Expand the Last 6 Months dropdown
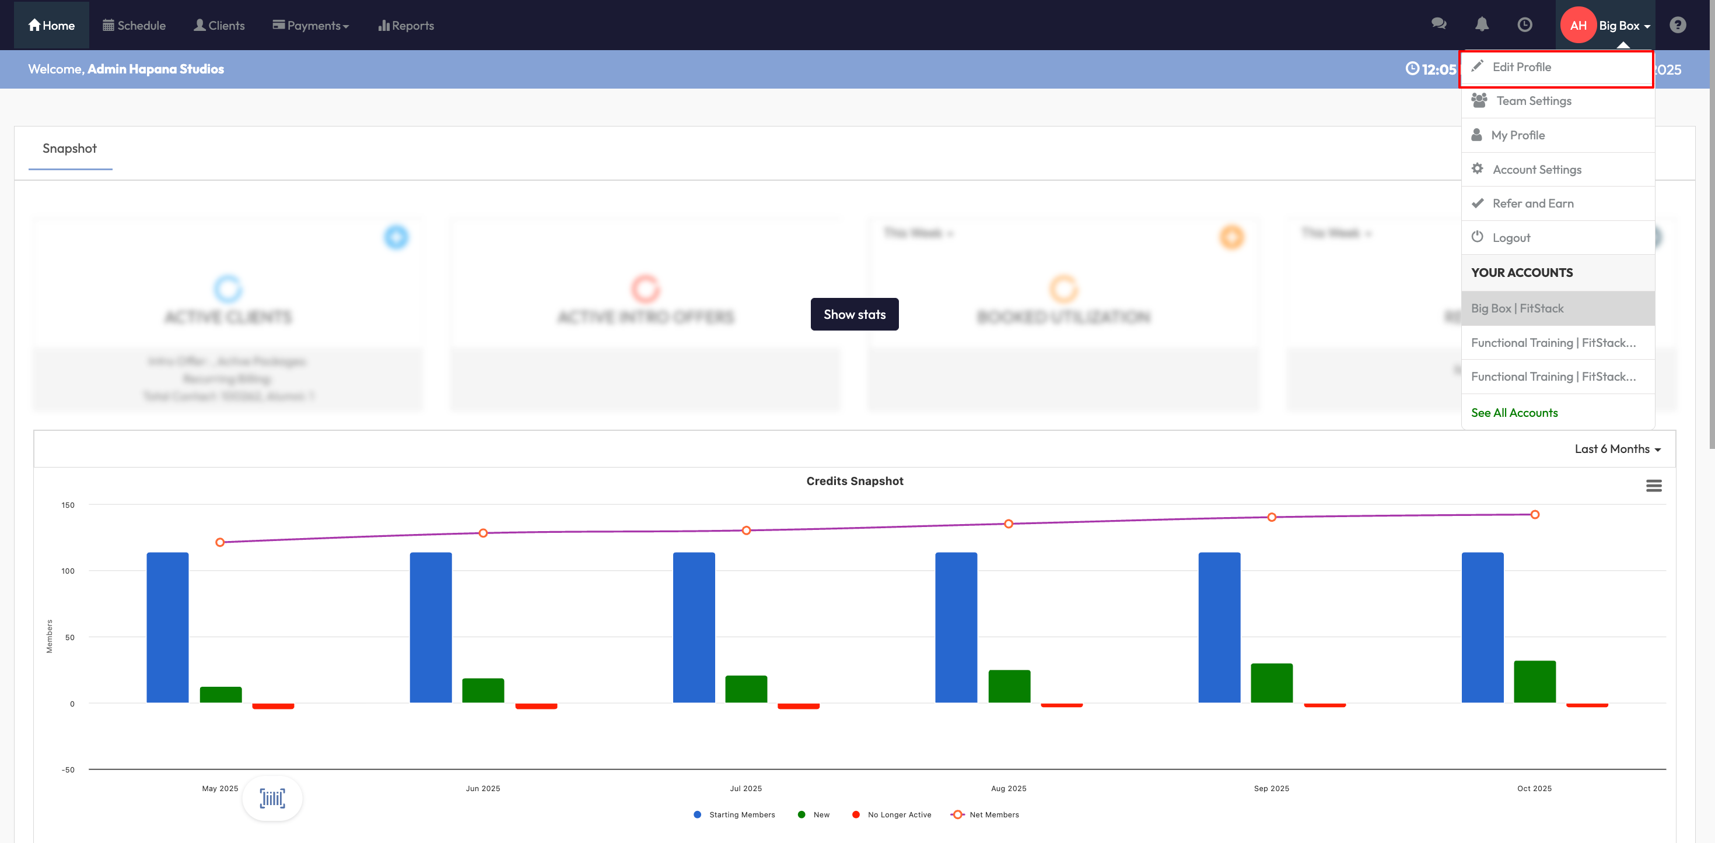Screen dimensions: 1715x843 1617,449
